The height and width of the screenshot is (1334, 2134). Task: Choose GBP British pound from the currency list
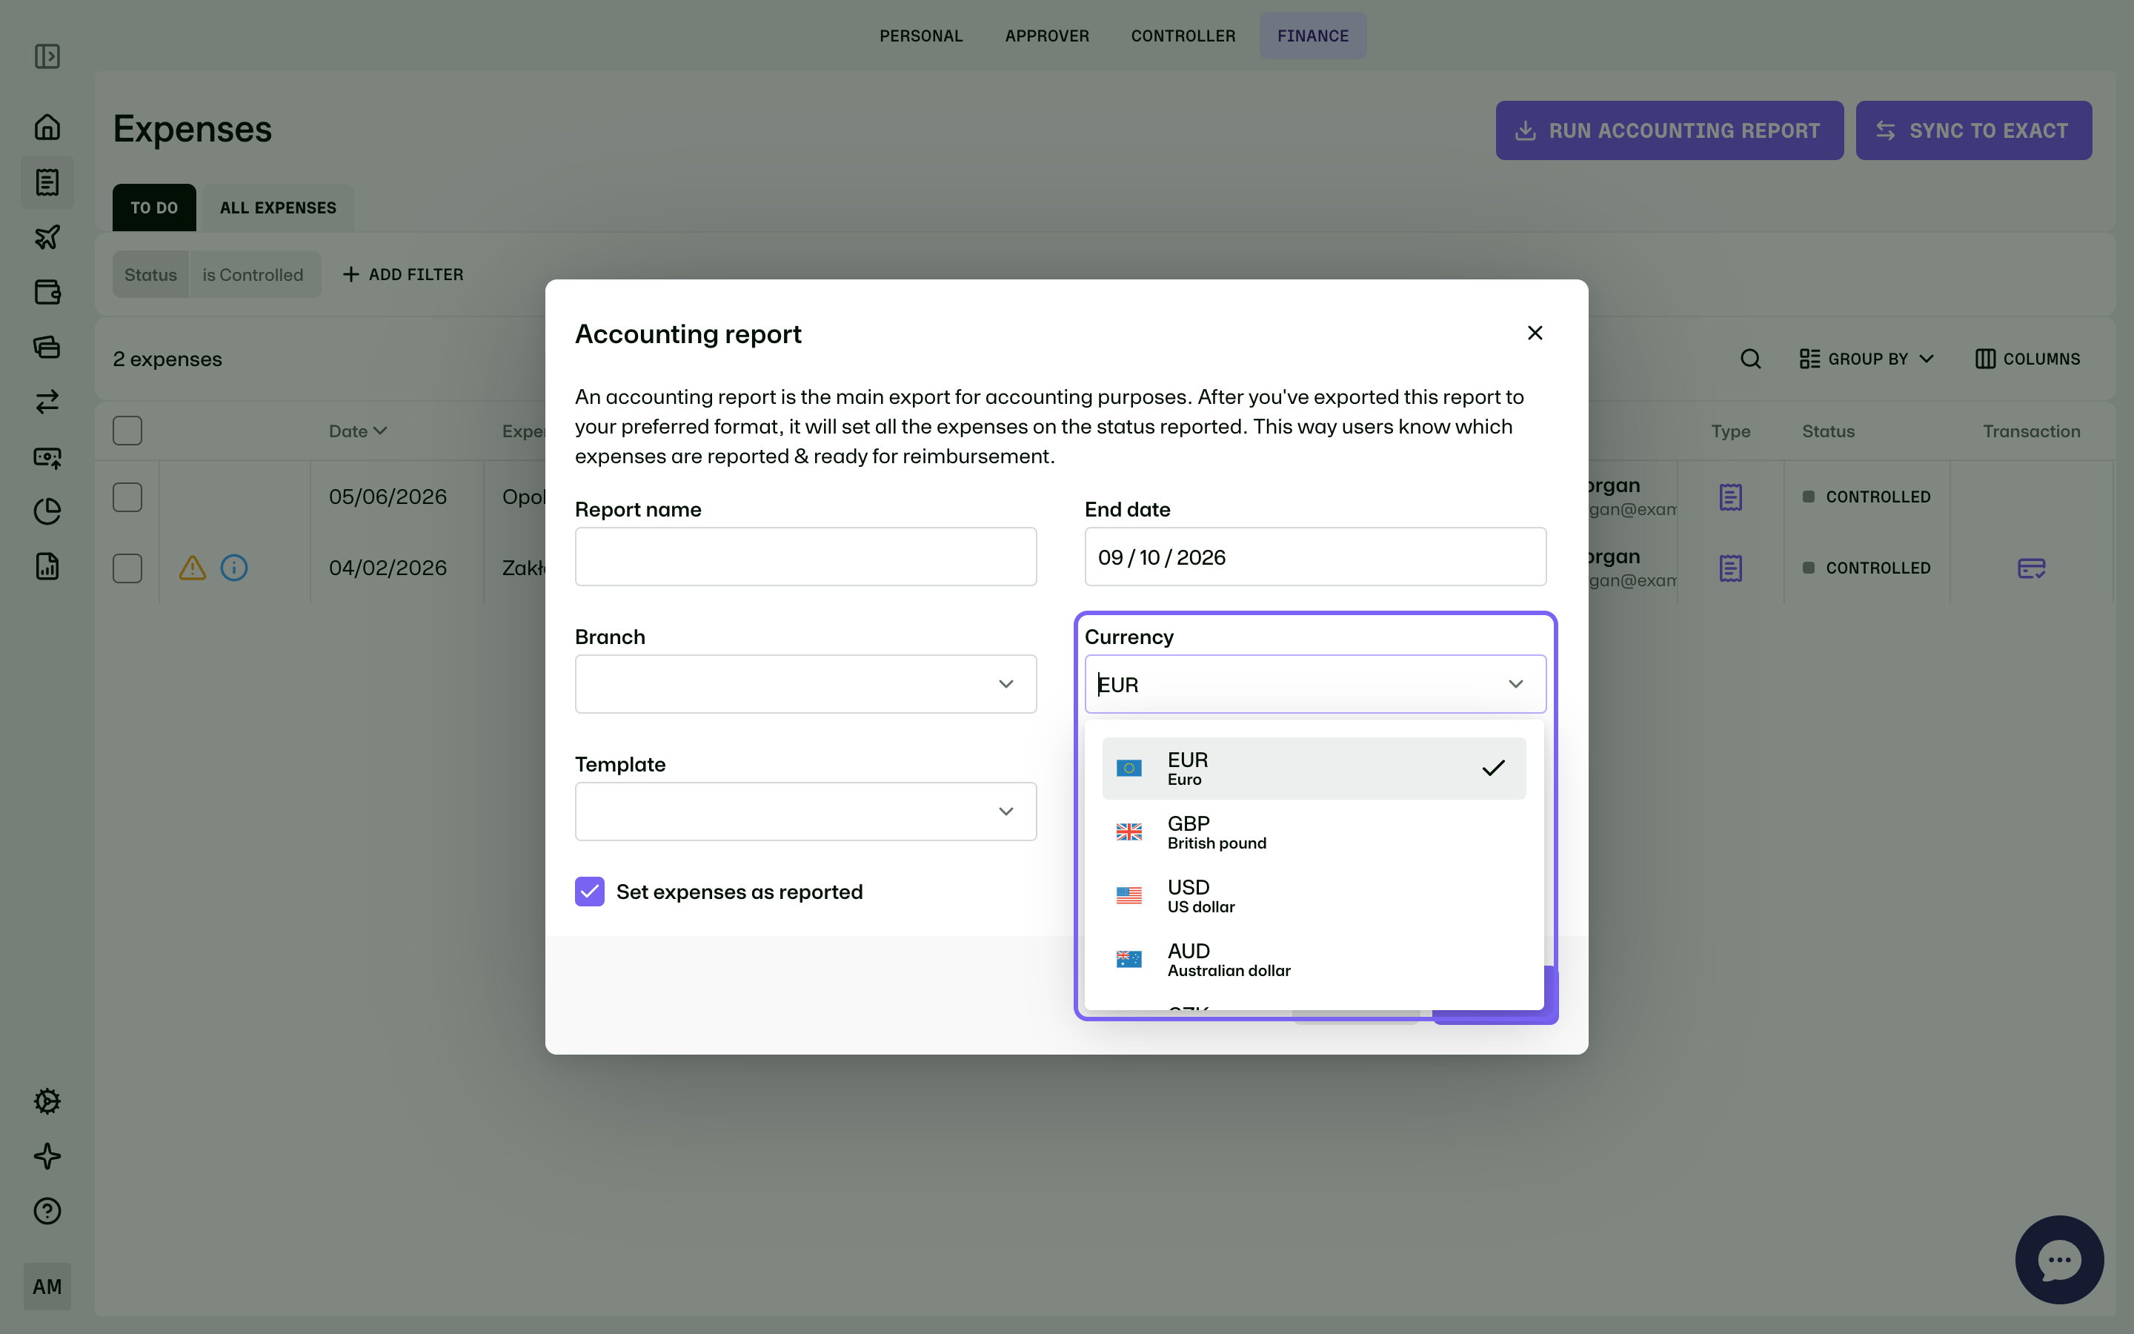tap(1314, 832)
